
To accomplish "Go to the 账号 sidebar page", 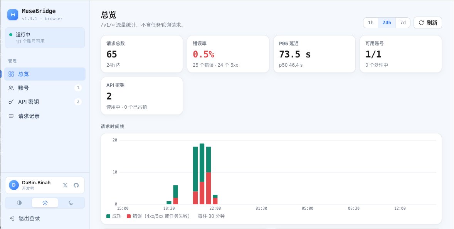I will coord(45,88).
